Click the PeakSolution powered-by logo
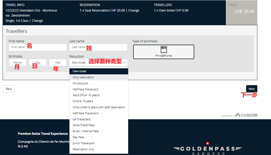Screen dimensions: 271x155 246,115
